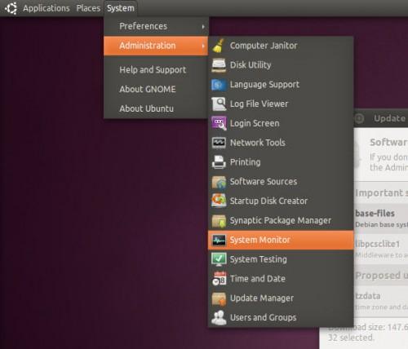Select libpcsclite1 row in Update Manager window

point(381,249)
